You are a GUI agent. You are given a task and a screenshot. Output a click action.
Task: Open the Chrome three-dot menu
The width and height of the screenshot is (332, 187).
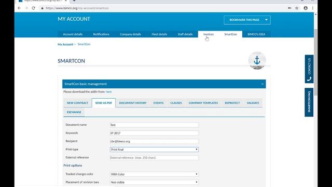click(313, 8)
